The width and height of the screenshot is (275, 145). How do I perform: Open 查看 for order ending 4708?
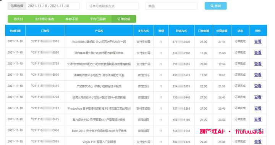pyautogui.click(x=258, y=97)
